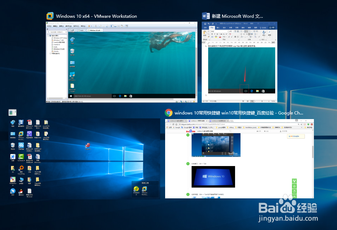Screen dimensions: 337x230
Task: Open the font size combo box in Word
Action: coord(231,31)
